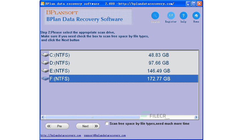Click the D: drive disk icon
243x140 pixels.
pyautogui.click(x=45, y=63)
